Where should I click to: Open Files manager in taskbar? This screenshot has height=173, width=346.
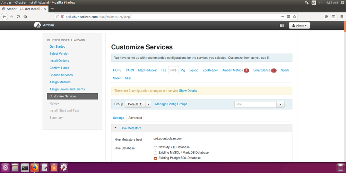pos(15,168)
